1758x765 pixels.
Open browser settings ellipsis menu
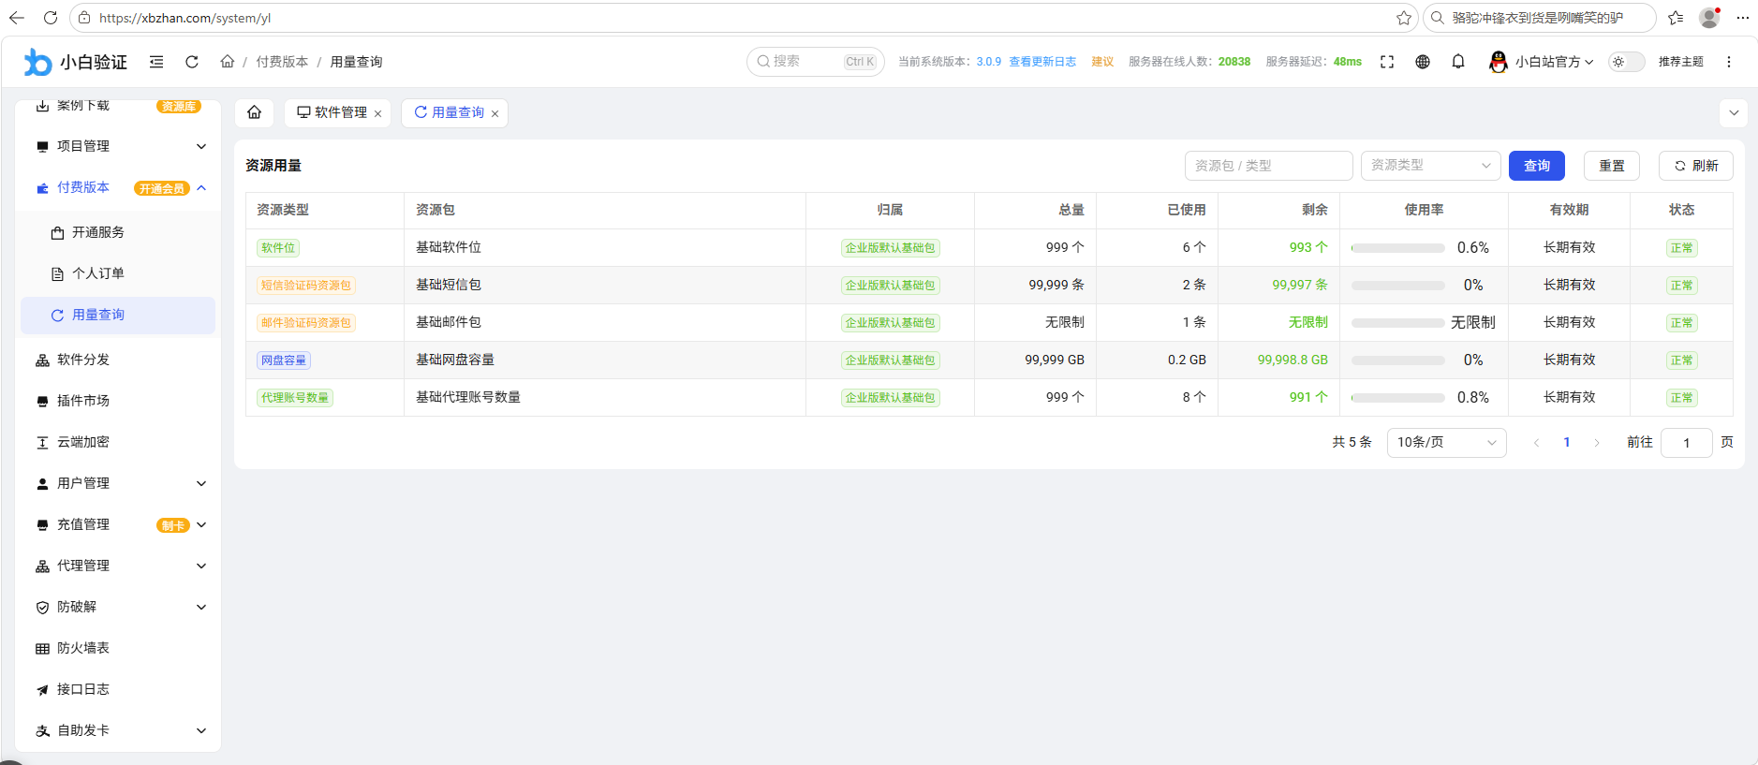(1743, 18)
